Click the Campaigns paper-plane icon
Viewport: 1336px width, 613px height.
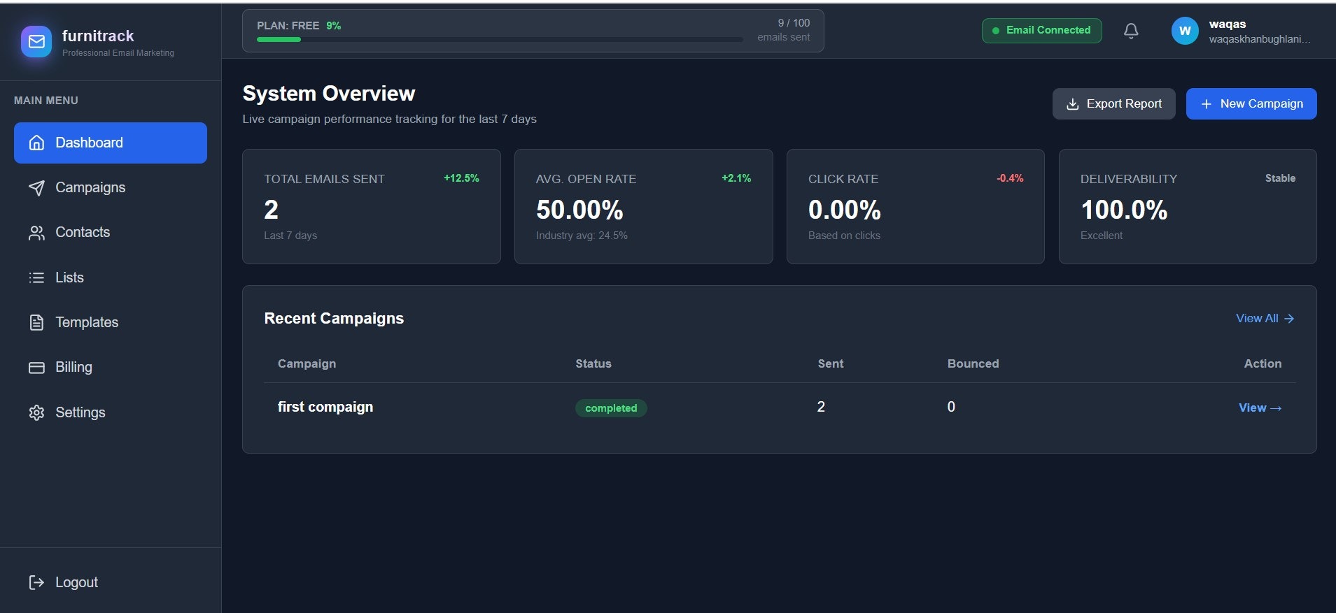pyautogui.click(x=36, y=187)
